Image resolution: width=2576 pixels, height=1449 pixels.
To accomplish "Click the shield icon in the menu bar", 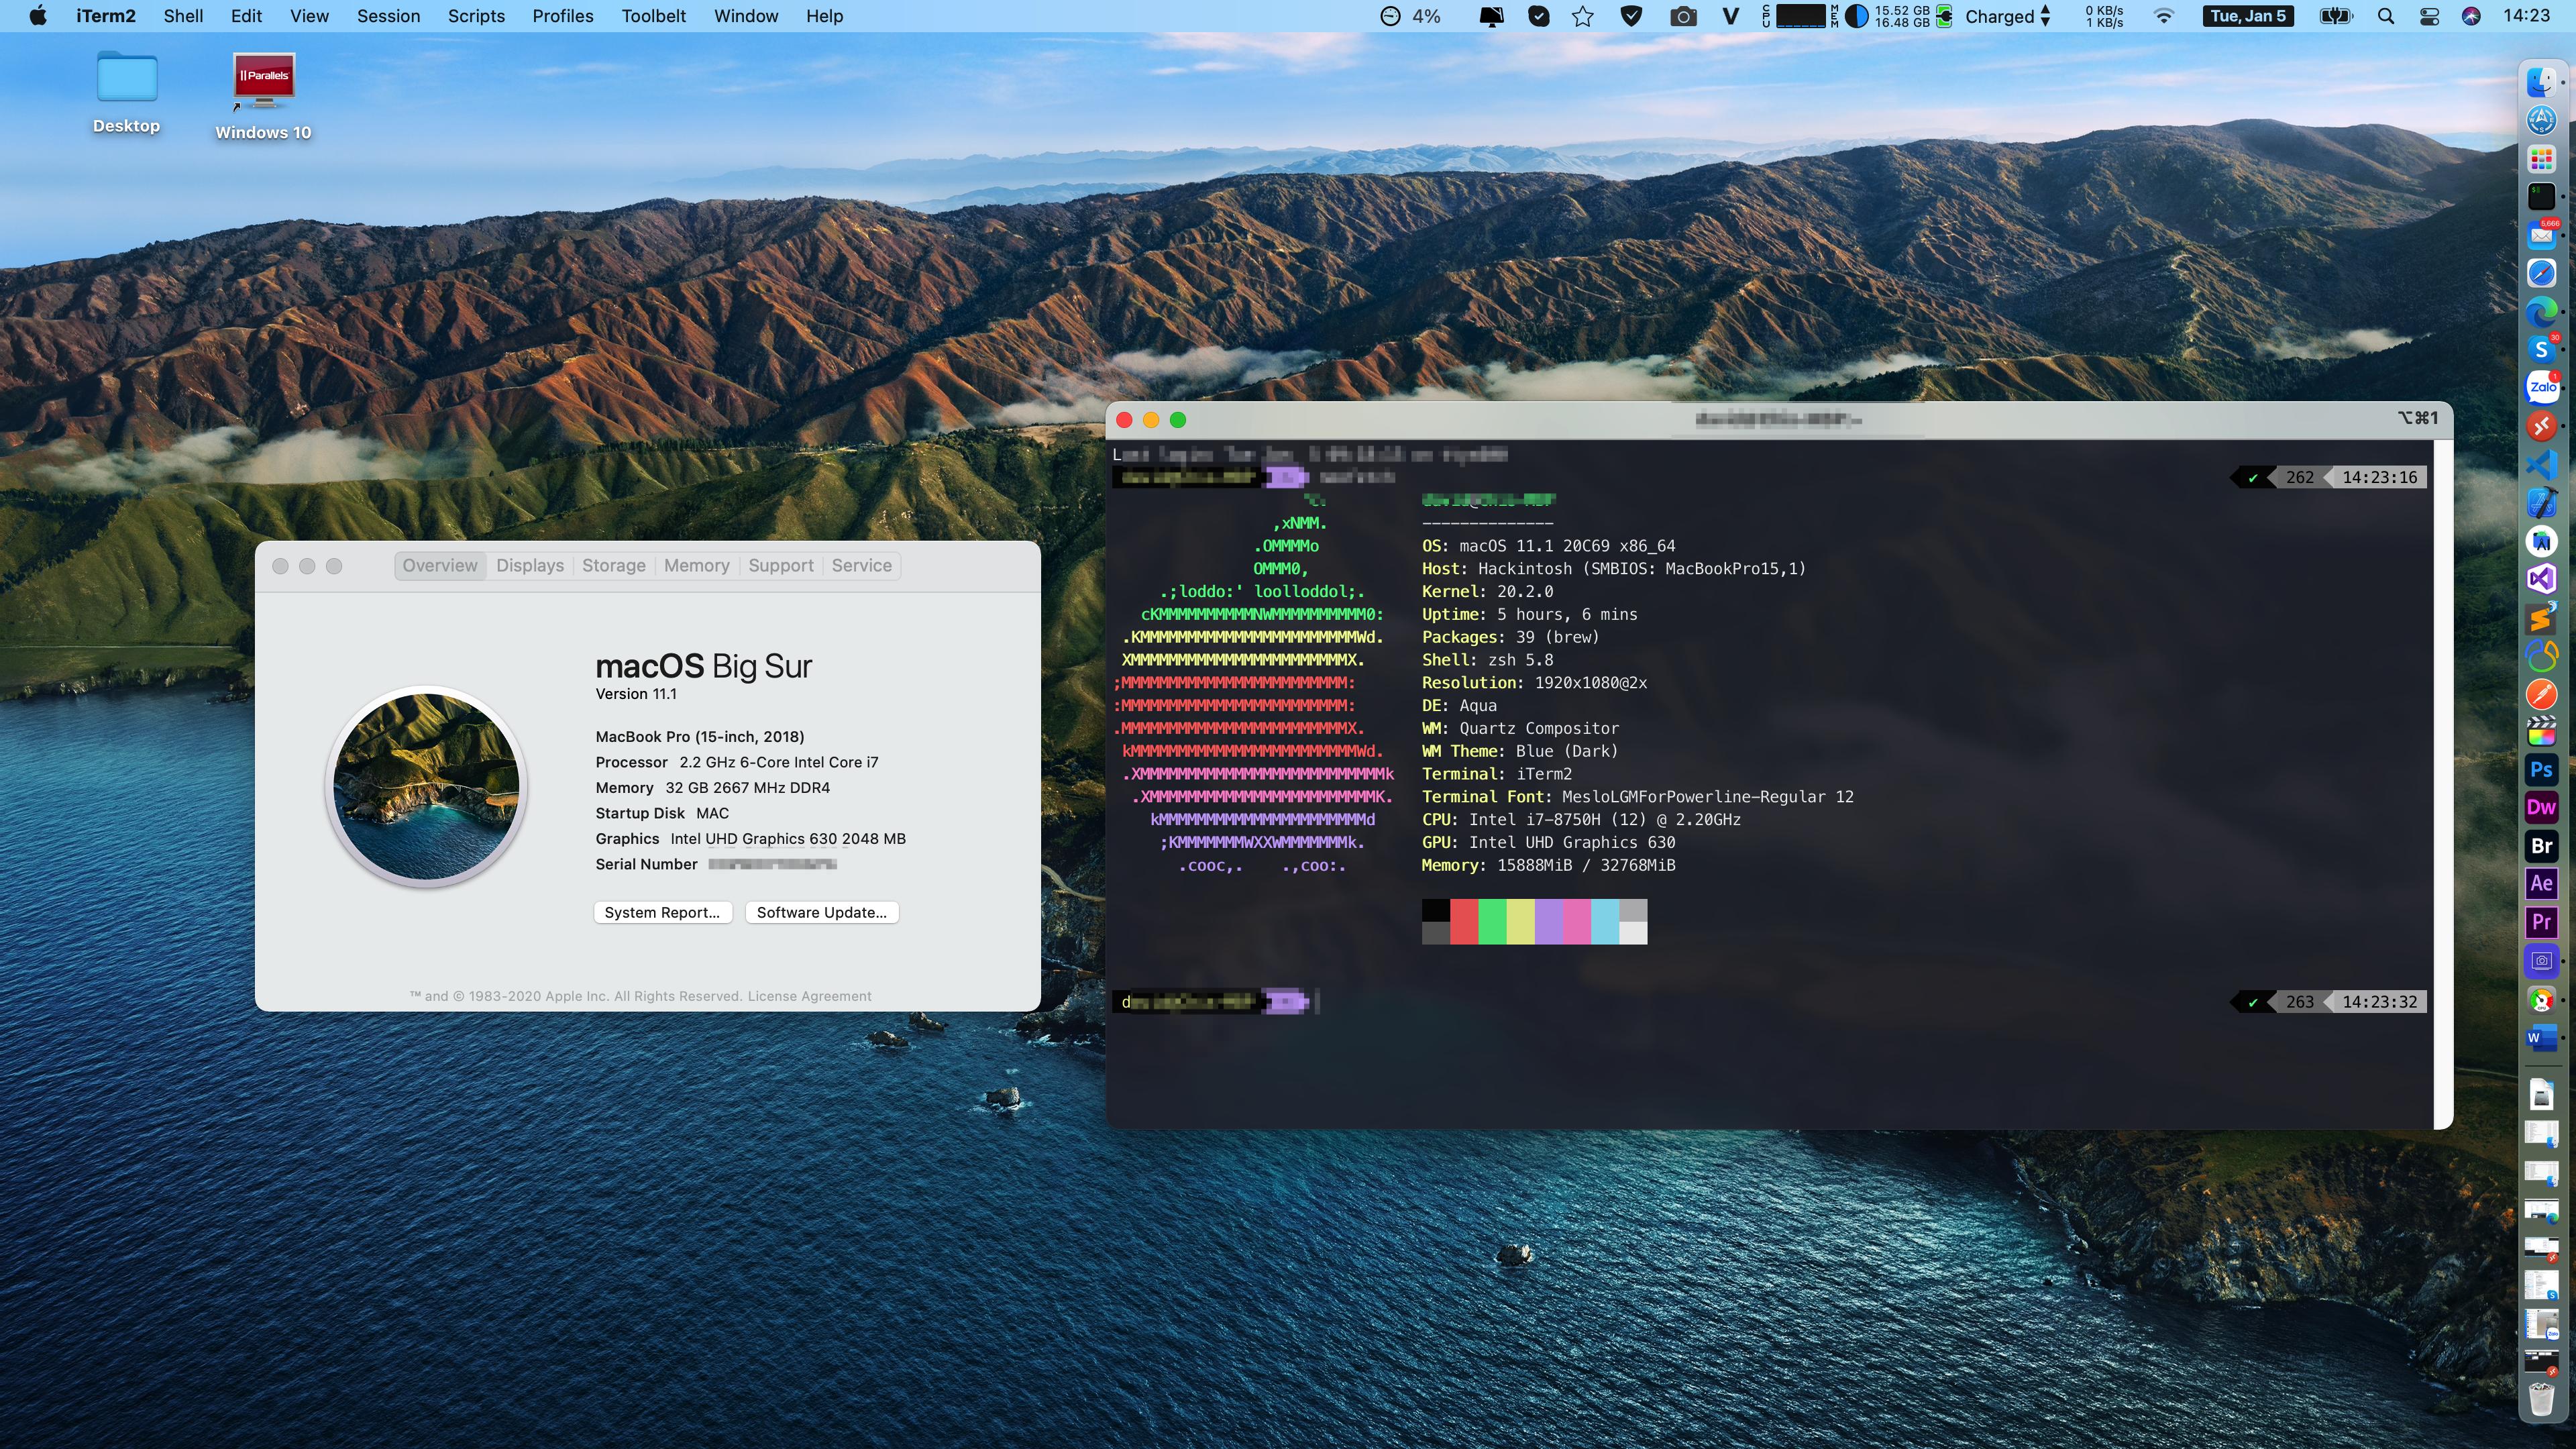I will tap(1631, 16).
